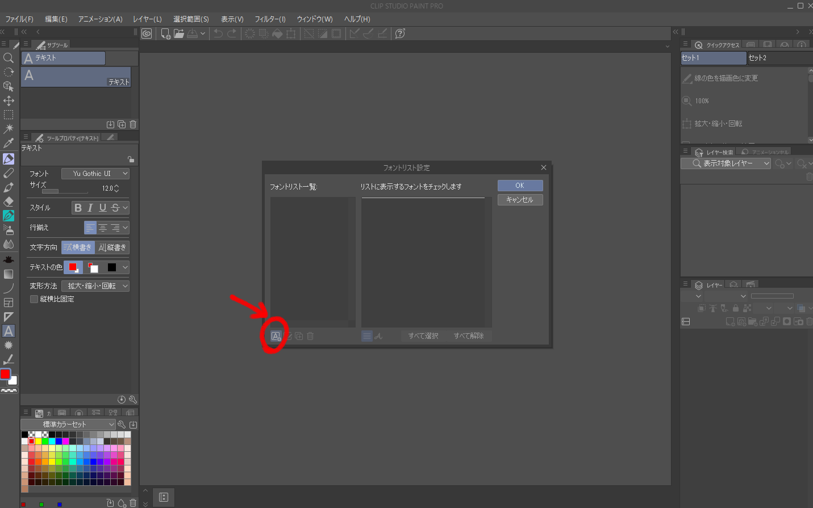This screenshot has height=508, width=813.
Task: Select the Move layer tool
Action: 9,101
